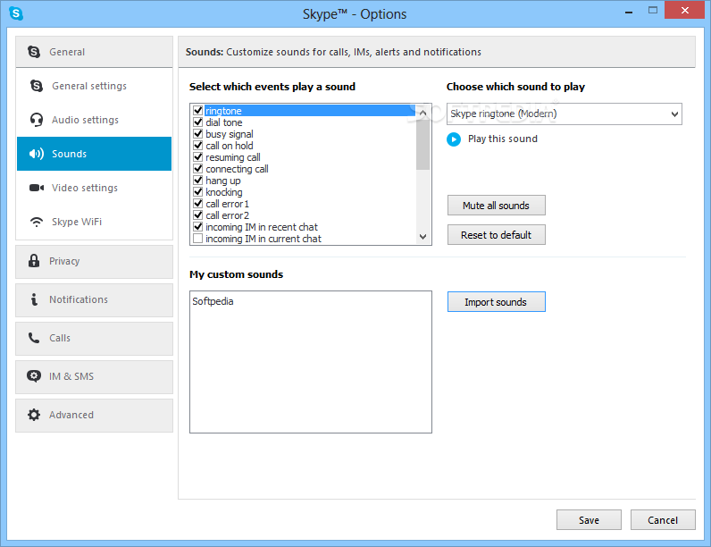The image size is (711, 547).
Task: Click the phone handset icon beside Calls
Action: point(34,338)
